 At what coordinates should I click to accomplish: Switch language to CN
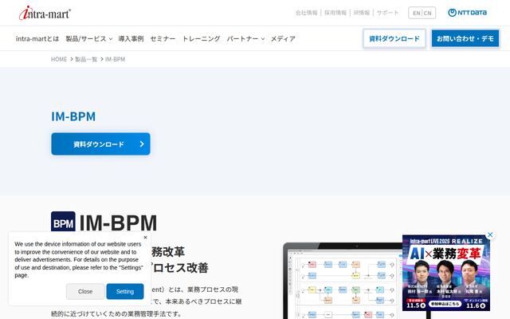(x=428, y=13)
